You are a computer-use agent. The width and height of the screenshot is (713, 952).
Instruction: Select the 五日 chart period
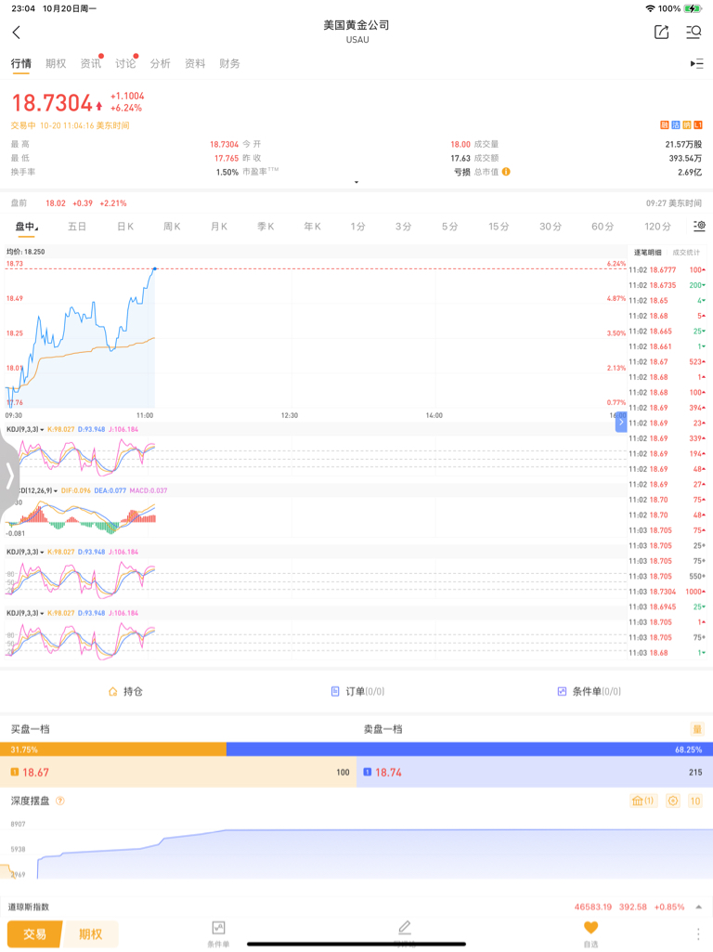77,227
